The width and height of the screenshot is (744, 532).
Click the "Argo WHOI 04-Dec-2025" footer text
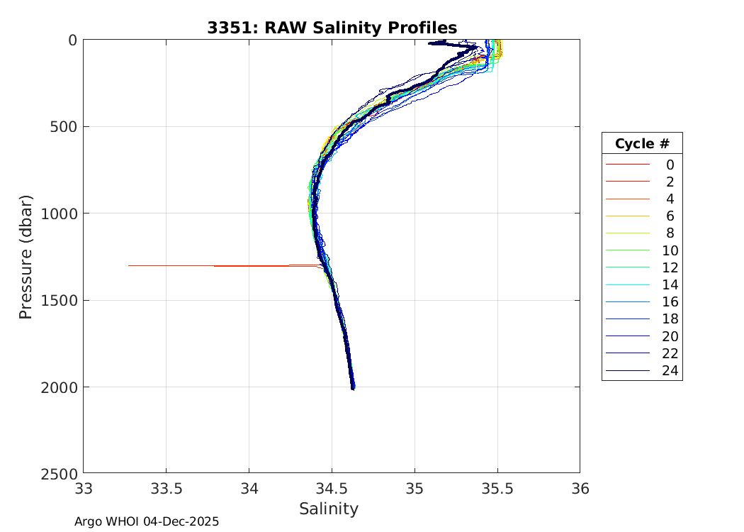point(147,521)
